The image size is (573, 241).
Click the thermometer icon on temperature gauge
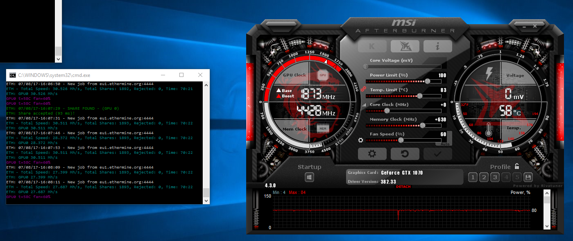pyautogui.click(x=489, y=130)
